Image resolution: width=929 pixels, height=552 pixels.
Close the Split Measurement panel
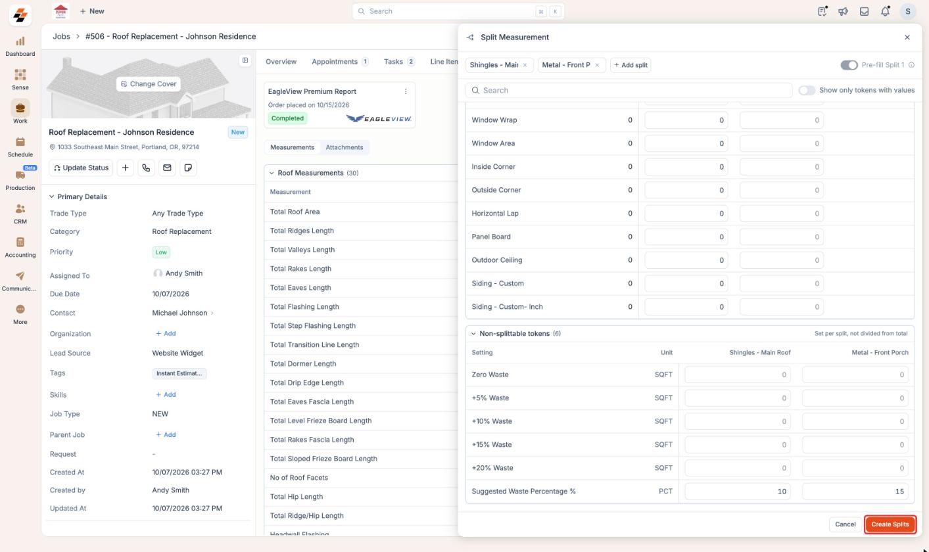coord(907,37)
